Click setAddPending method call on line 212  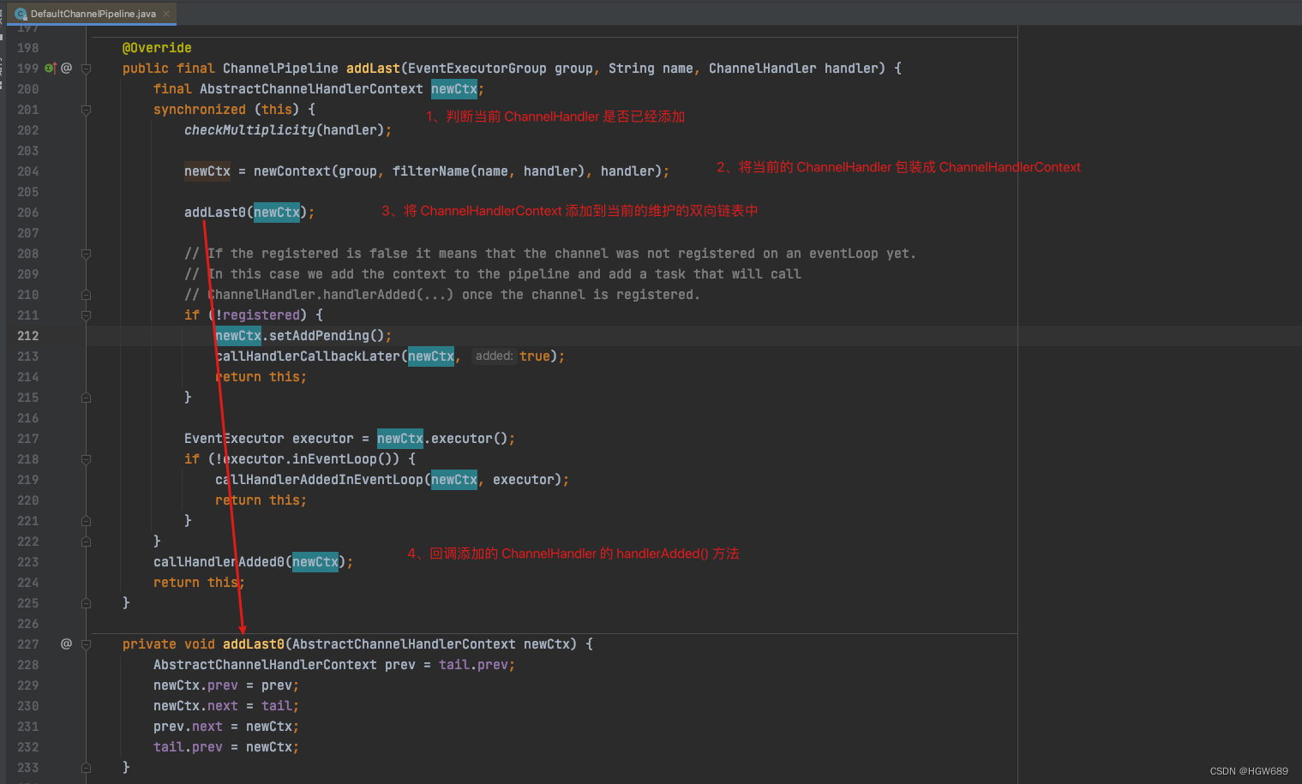[x=319, y=336]
